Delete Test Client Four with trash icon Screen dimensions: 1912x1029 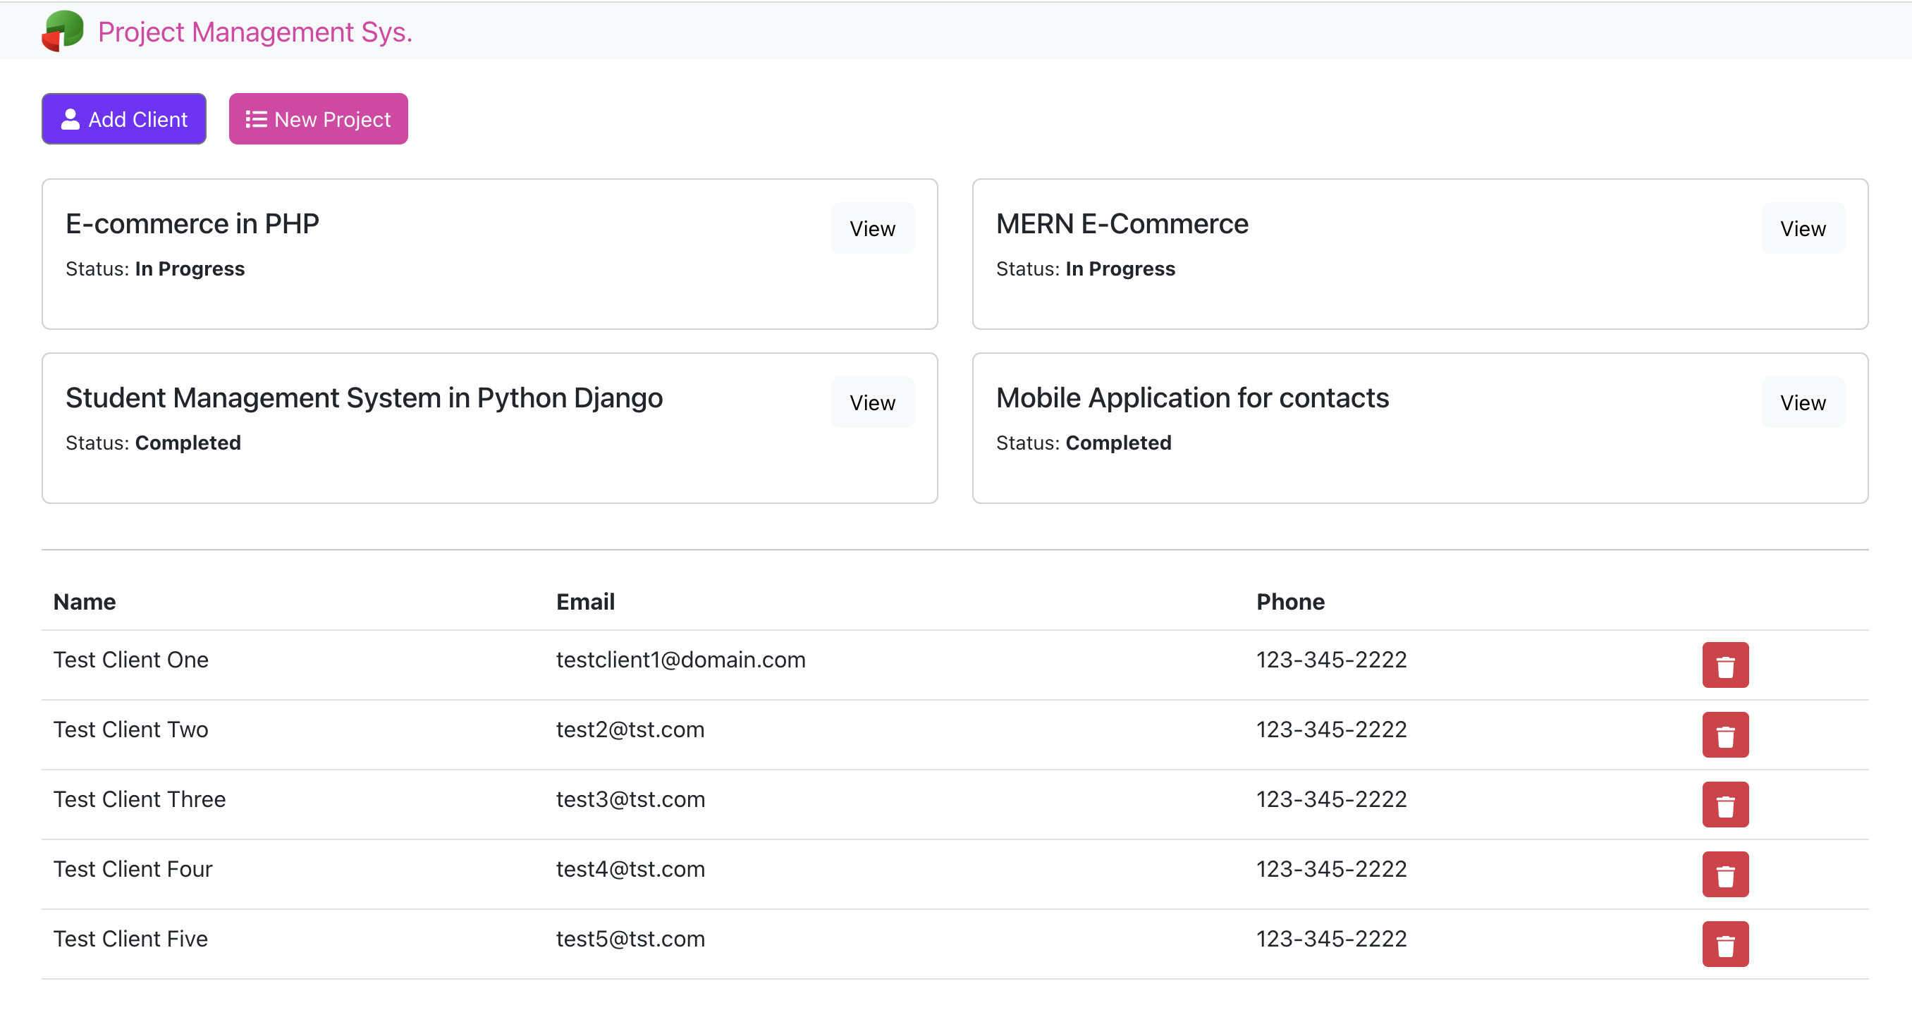(1724, 874)
